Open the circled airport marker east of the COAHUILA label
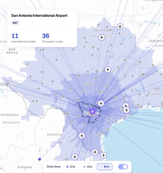Image resolution: width=163 pixels, height=173 pixels. (82, 135)
